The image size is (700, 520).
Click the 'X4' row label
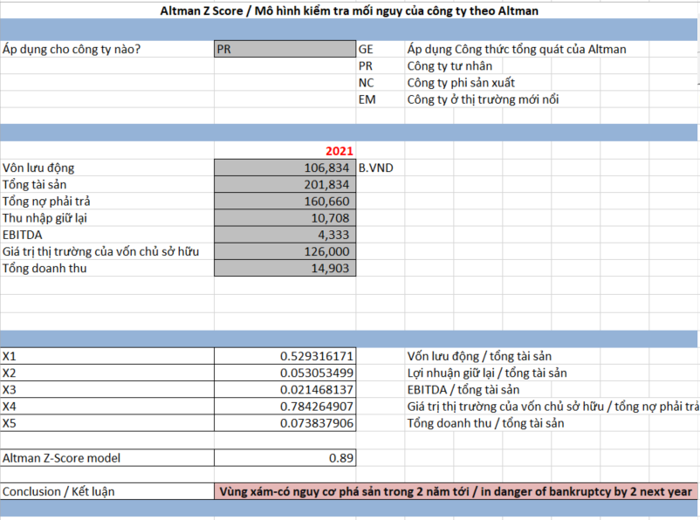pyautogui.click(x=10, y=407)
